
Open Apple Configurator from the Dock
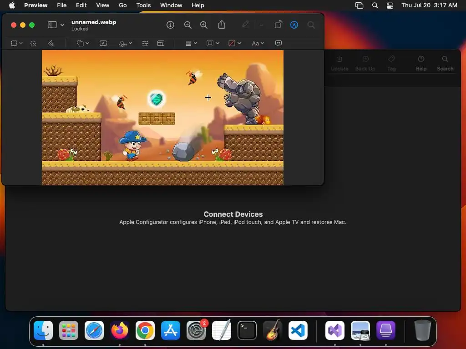point(386,330)
